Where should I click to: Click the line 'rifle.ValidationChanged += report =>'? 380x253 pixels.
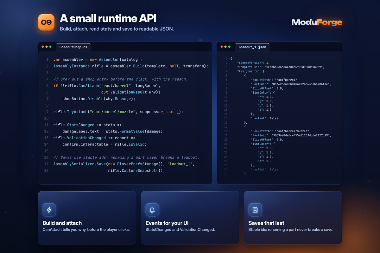click(x=94, y=138)
